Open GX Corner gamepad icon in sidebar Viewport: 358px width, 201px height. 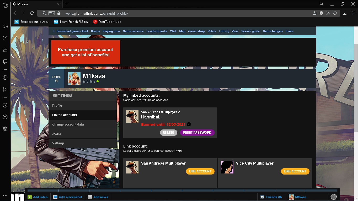click(5, 26)
